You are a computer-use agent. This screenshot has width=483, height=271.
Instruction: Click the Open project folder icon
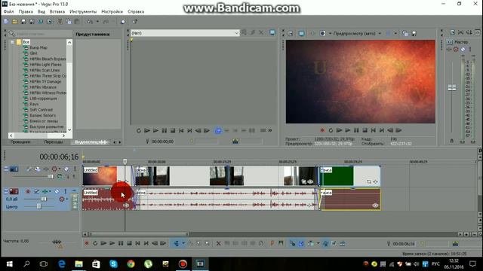(14, 22)
